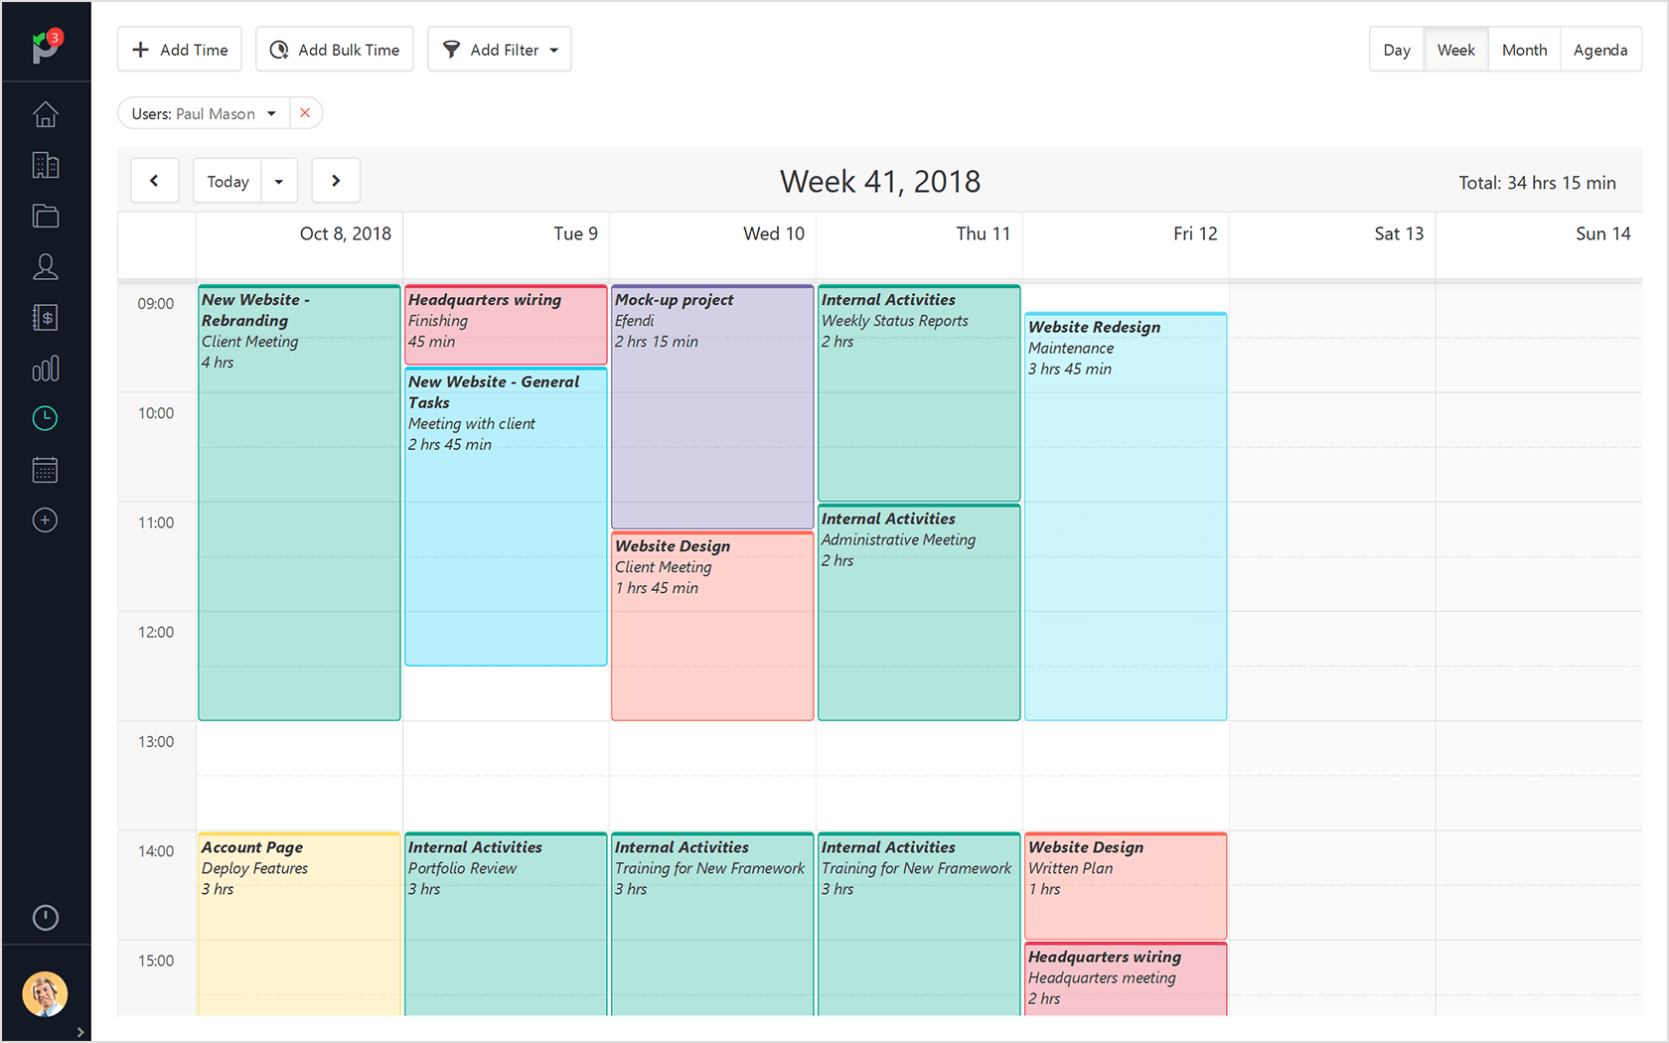Click the plus icon to create new item
Image resolution: width=1669 pixels, height=1043 pixels.
[45, 520]
